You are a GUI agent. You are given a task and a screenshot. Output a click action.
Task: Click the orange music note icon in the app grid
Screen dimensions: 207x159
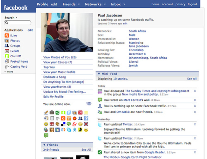tap(63, 118)
